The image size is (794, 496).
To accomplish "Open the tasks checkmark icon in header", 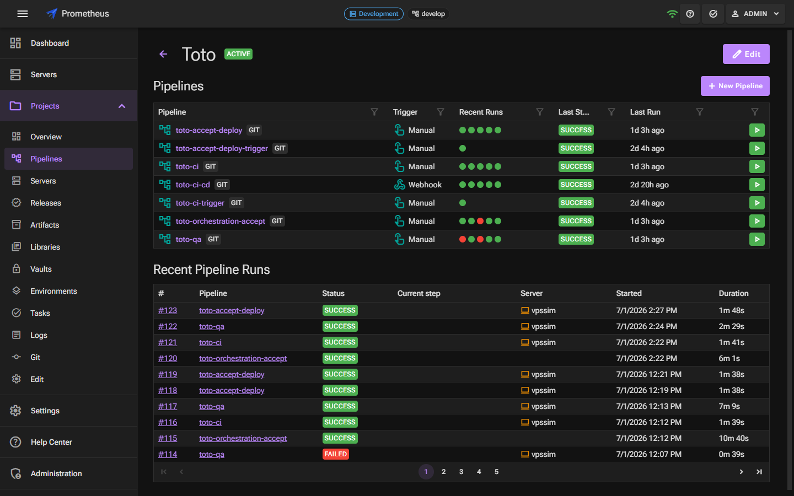I will pos(713,14).
